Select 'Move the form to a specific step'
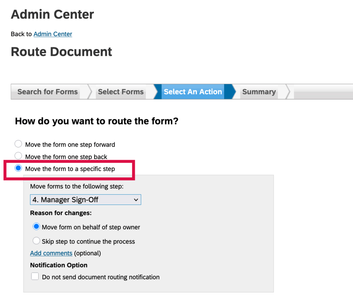The height and width of the screenshot is (300, 353). (19, 168)
